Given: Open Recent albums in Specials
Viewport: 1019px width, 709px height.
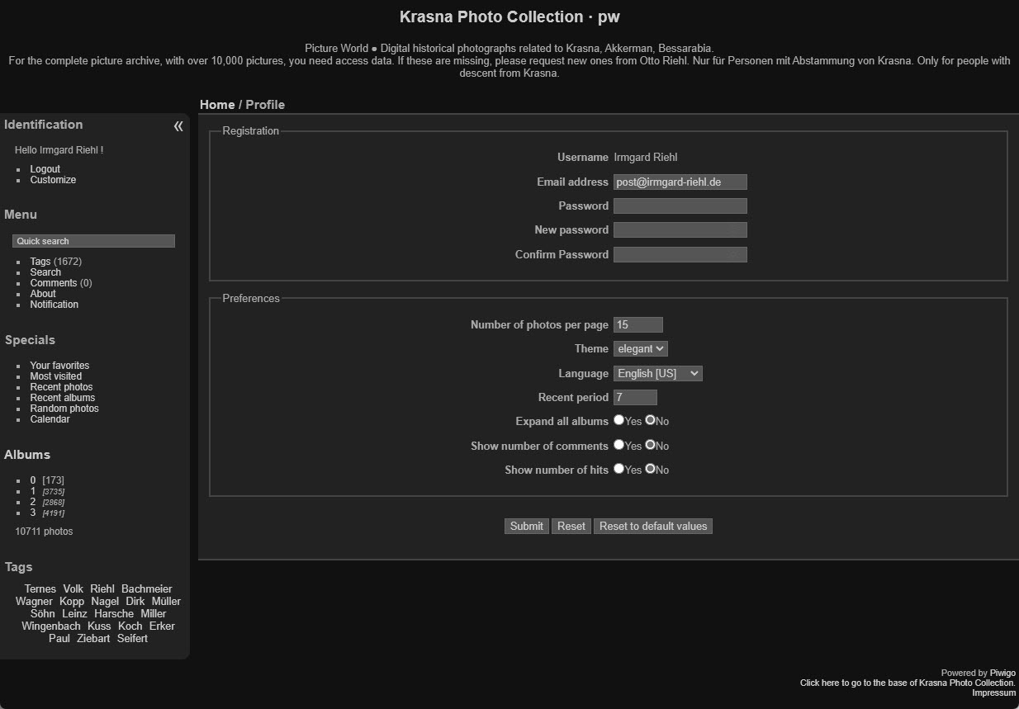Looking at the screenshot, I should (x=63, y=398).
